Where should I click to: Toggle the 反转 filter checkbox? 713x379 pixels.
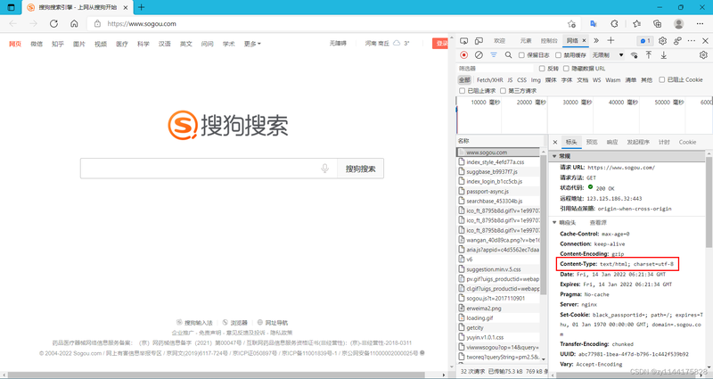[x=542, y=69]
